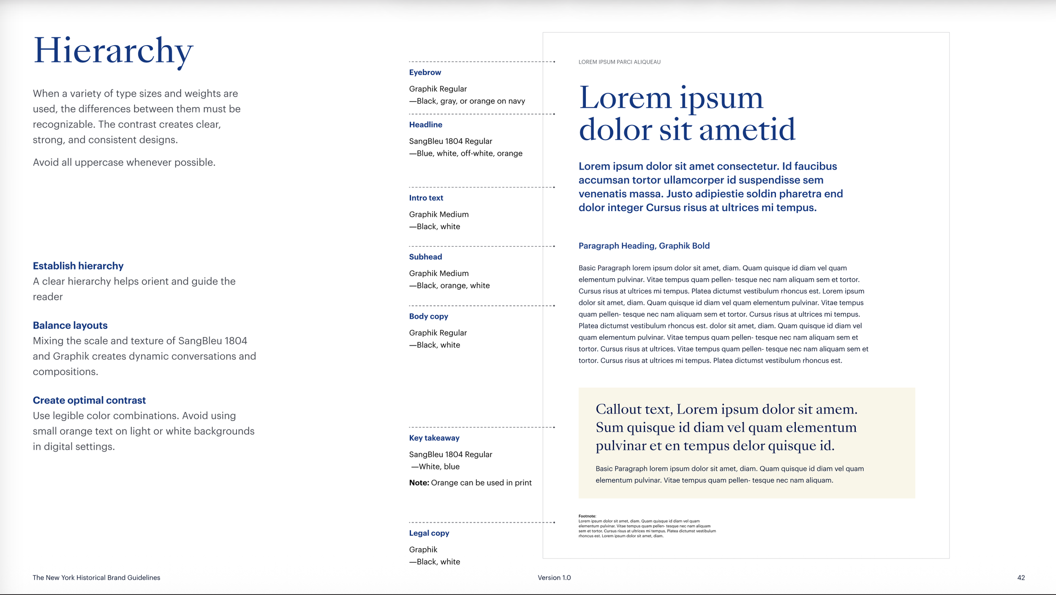Select the Eyebrow label heading
This screenshot has width=1056, height=595.
click(425, 72)
